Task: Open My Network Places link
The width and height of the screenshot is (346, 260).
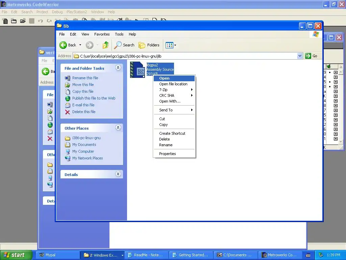Action: tap(88, 158)
